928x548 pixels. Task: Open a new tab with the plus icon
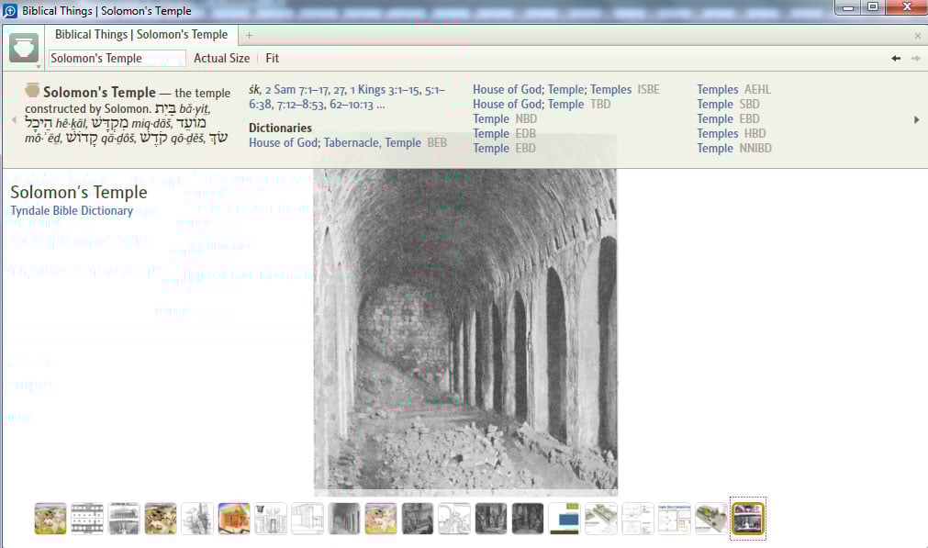pos(248,34)
